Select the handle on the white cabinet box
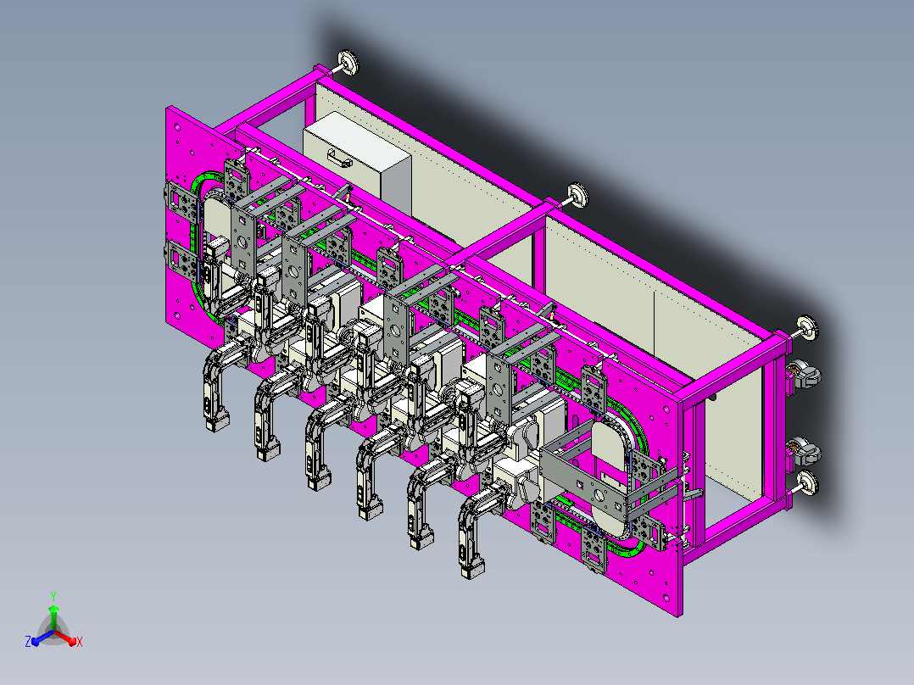914x685 pixels. pyautogui.click(x=338, y=158)
